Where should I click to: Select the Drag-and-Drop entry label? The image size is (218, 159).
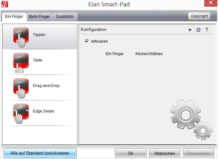tap(46, 86)
